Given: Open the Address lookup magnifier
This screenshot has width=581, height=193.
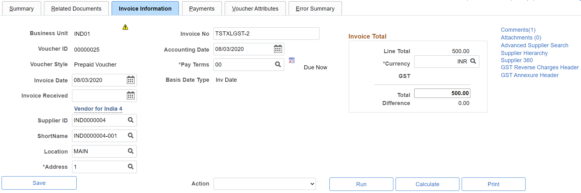Looking at the screenshot, I should click(130, 167).
